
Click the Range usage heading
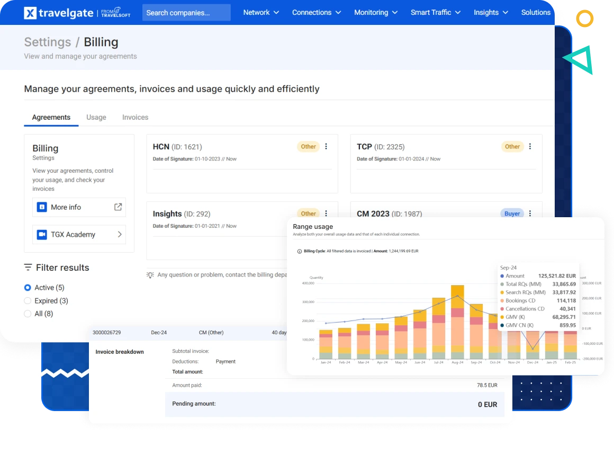click(x=313, y=227)
